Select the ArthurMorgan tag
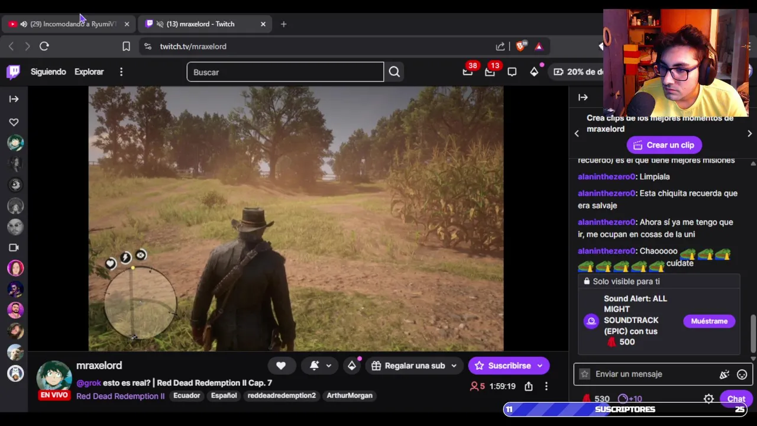The width and height of the screenshot is (757, 426). pos(350,395)
